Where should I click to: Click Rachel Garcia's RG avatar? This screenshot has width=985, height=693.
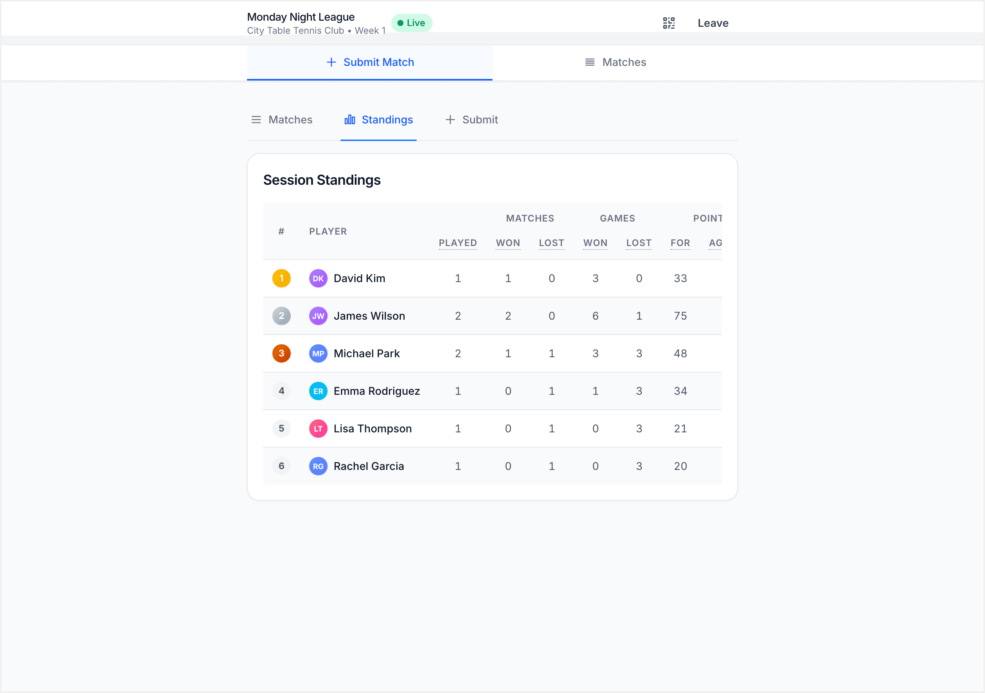318,466
